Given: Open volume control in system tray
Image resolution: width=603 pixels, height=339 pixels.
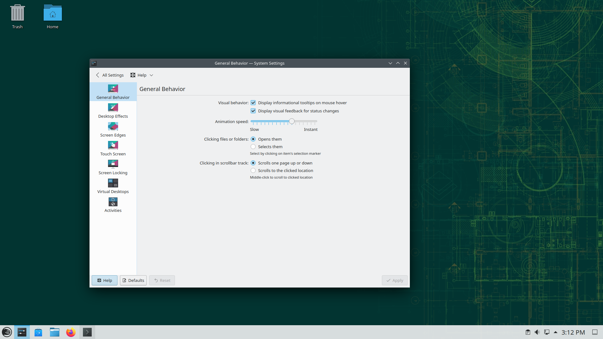Looking at the screenshot, I should coord(537,332).
